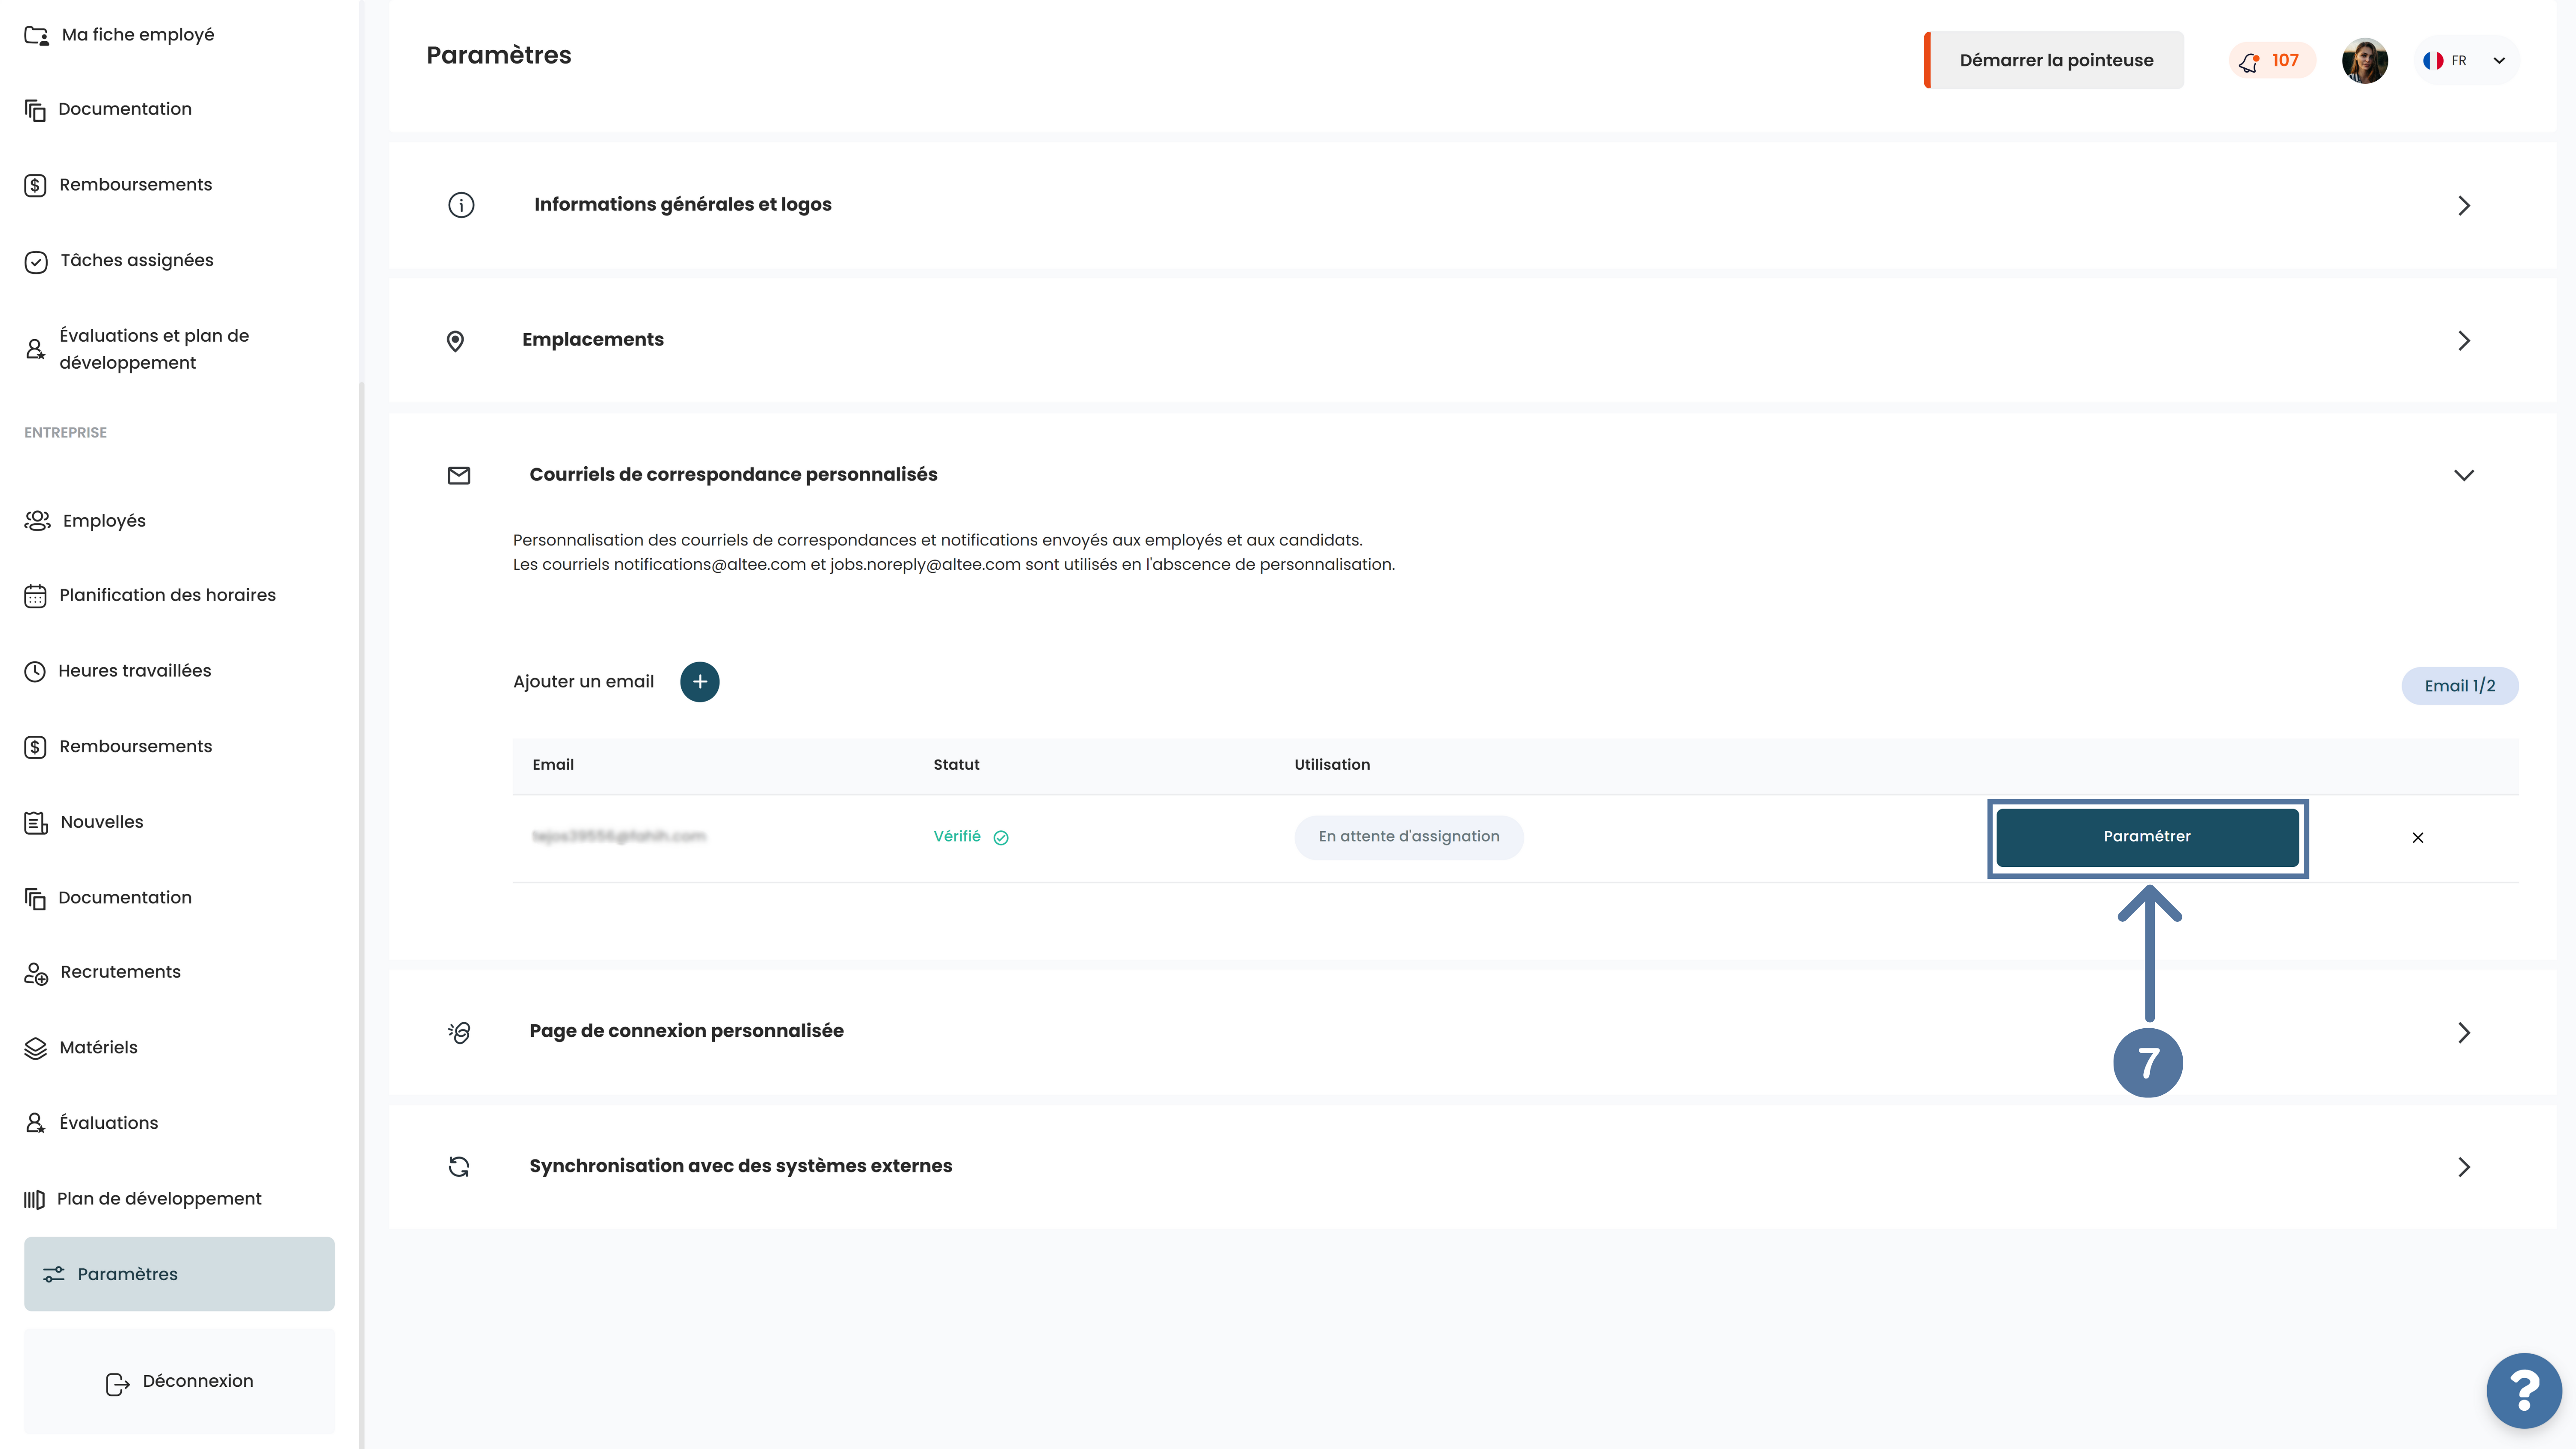This screenshot has width=2576, height=1449.
Task: Click the top Remboursements dollar icon
Action: pyautogui.click(x=35, y=185)
